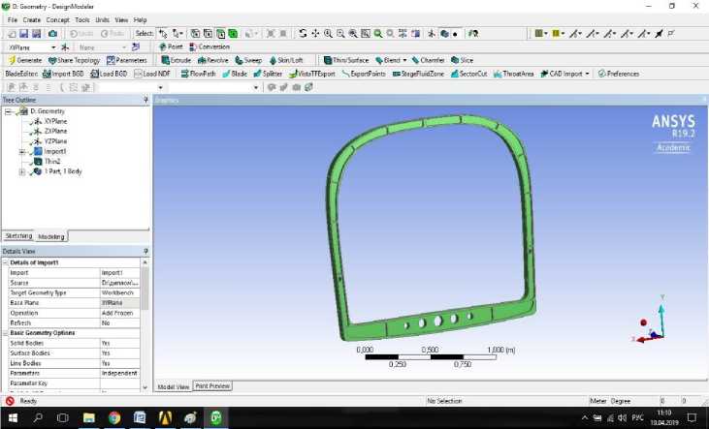Toggle the face selection filter
709x429 pixels.
220,34
